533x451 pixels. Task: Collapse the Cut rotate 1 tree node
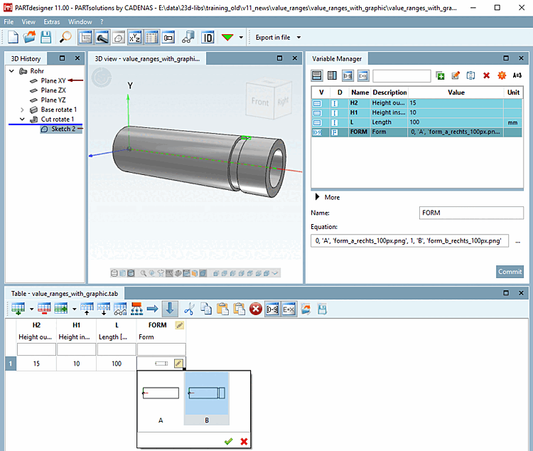tap(23, 120)
